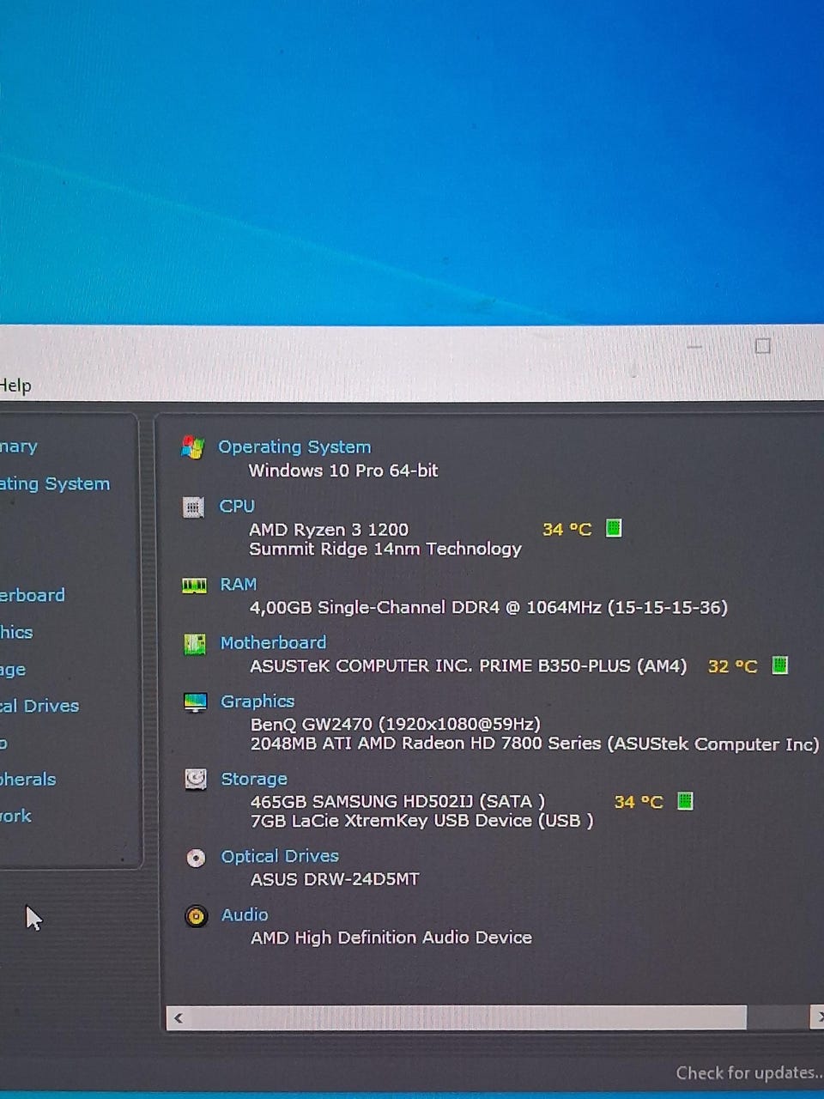The image size is (824, 1099).
Task: Select Peripherals in the sidebar
Action: [28, 780]
